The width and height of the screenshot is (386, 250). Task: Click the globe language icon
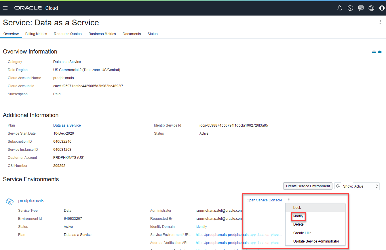371,8
